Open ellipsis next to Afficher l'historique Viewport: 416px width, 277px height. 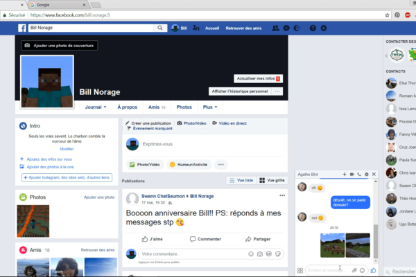click(x=277, y=91)
